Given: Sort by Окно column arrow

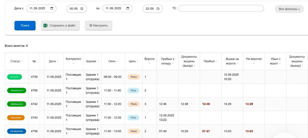Looking at the screenshot, I should (x=117, y=61).
